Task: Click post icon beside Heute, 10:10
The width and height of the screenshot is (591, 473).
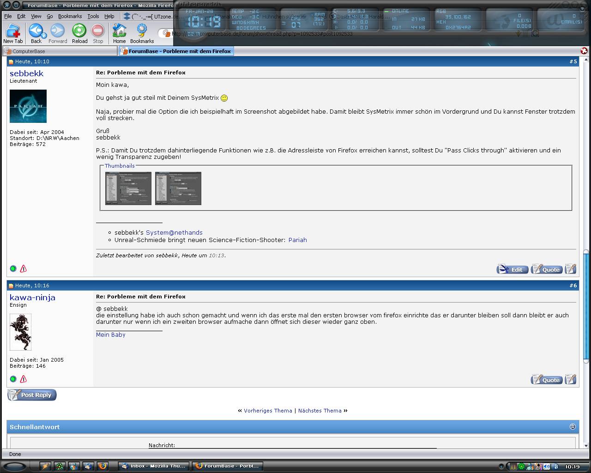Action: click(11, 62)
